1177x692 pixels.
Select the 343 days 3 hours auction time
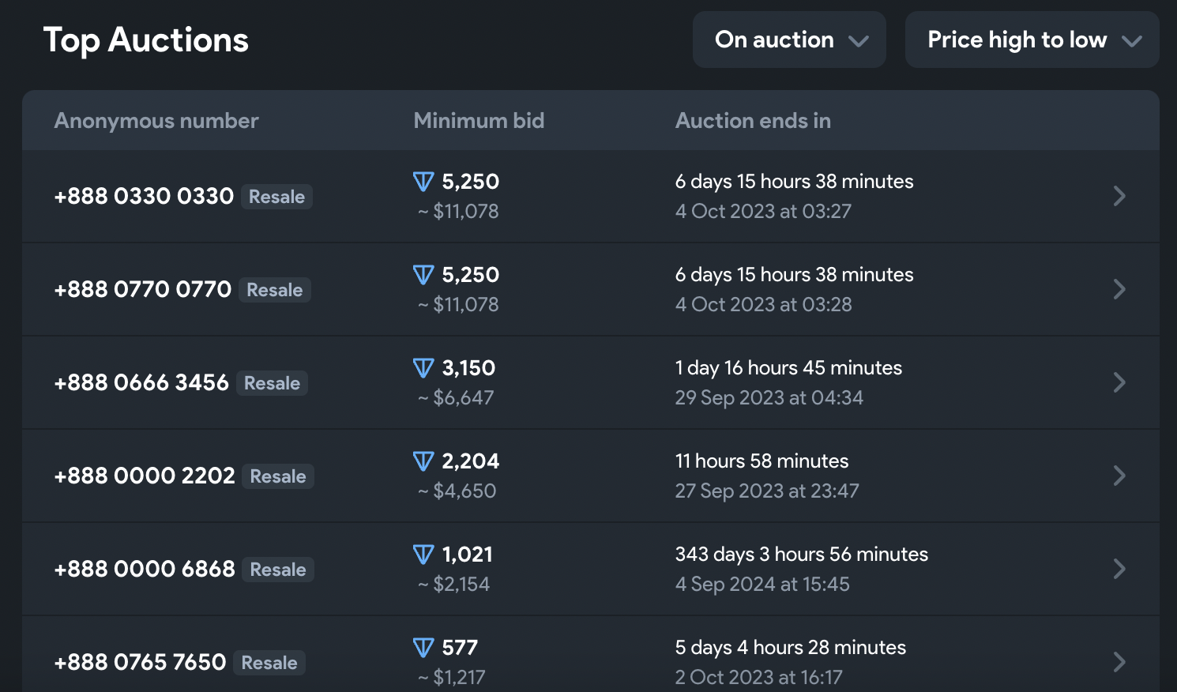[x=801, y=555]
